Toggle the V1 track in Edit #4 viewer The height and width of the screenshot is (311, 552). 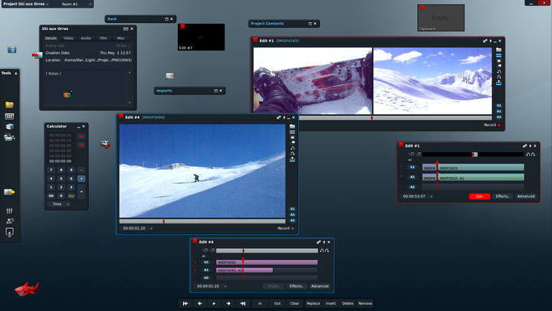point(292,209)
